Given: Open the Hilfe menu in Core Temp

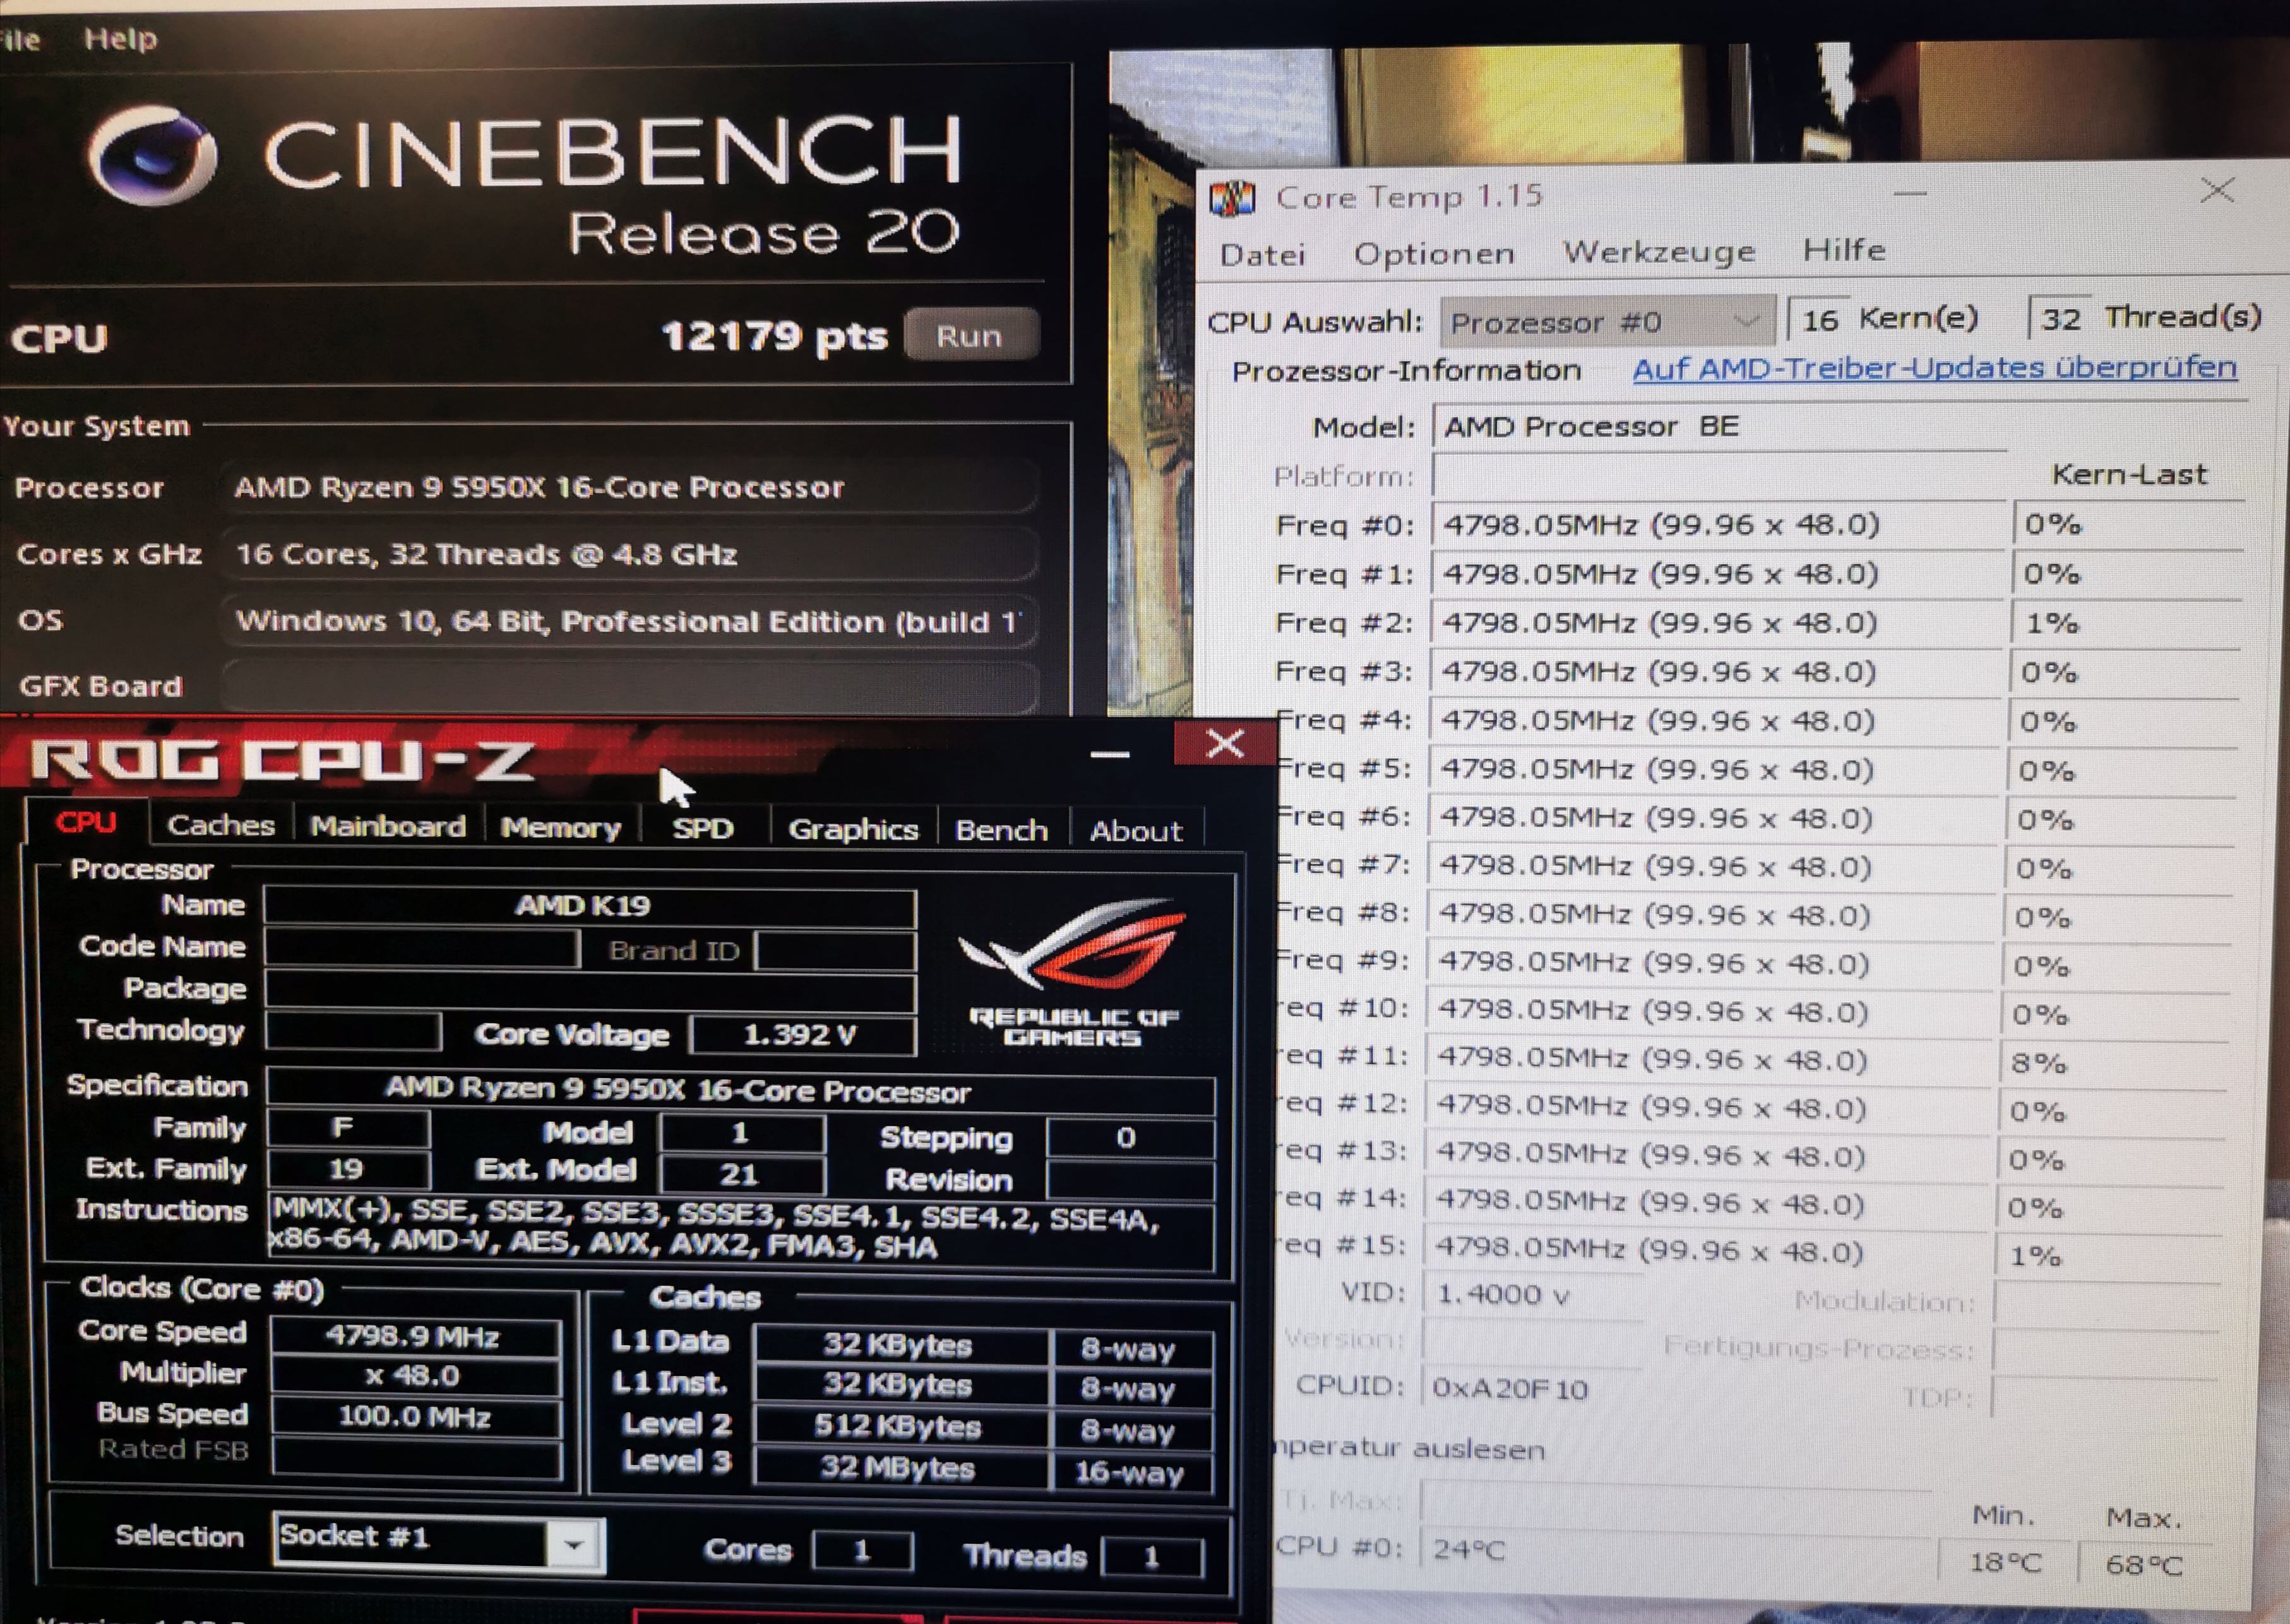Looking at the screenshot, I should [1844, 249].
